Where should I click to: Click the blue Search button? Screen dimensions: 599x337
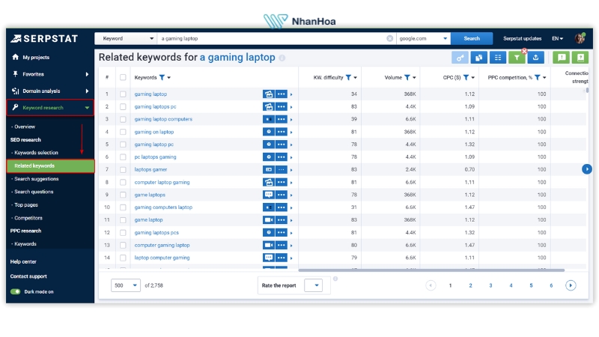click(x=472, y=39)
